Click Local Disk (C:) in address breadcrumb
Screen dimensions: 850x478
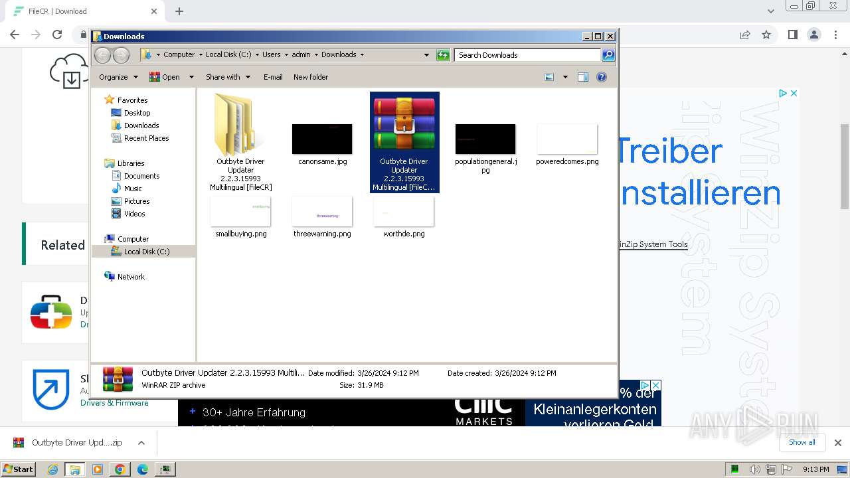point(228,55)
